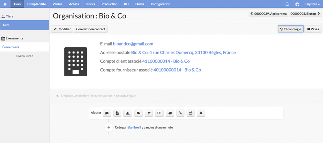The width and height of the screenshot is (323, 143).
Task: Open the bioandco@gmail.com email link
Action: point(133,44)
